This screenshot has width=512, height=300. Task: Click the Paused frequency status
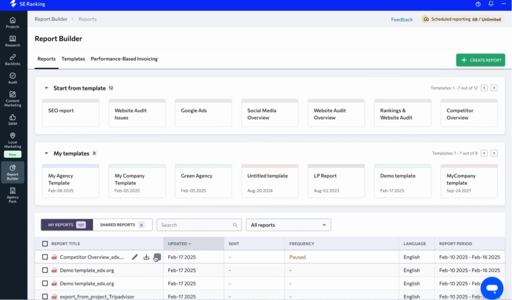pos(297,257)
